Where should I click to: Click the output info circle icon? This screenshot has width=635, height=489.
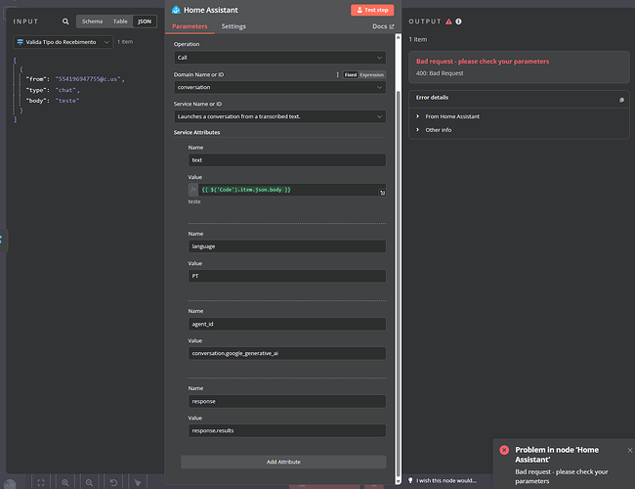[x=458, y=22]
